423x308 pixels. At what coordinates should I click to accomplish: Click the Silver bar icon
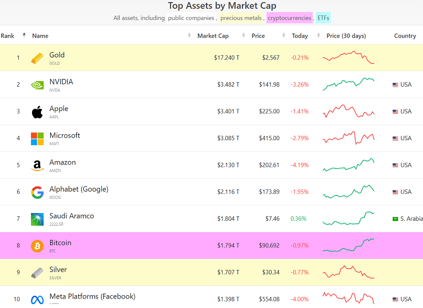click(37, 273)
